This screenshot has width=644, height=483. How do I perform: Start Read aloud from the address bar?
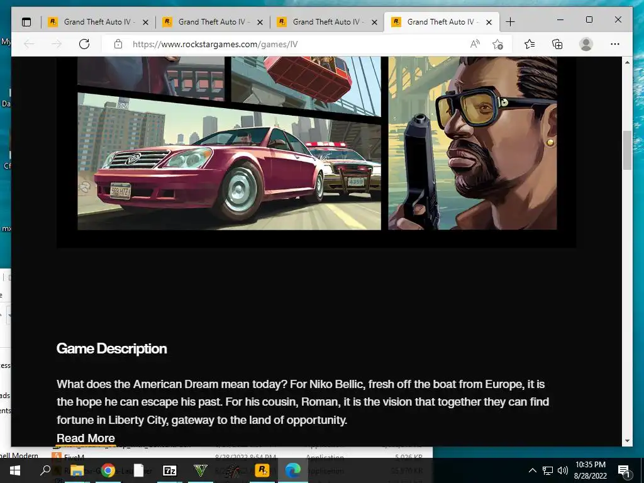point(475,44)
